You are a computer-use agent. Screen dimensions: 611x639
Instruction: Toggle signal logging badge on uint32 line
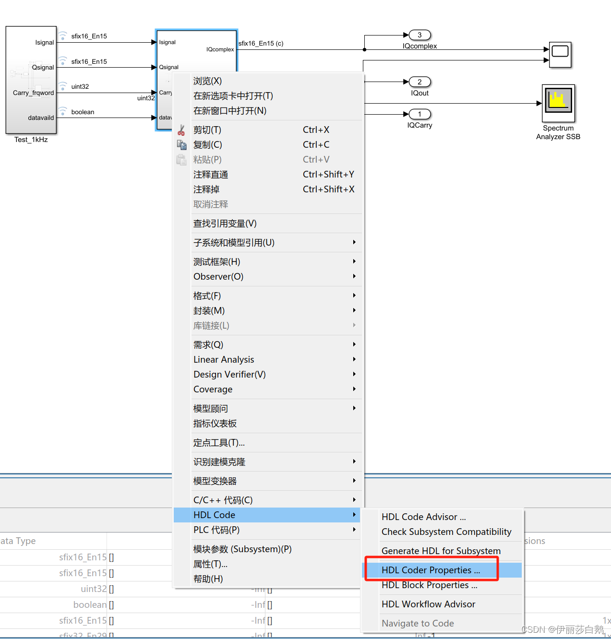(63, 85)
